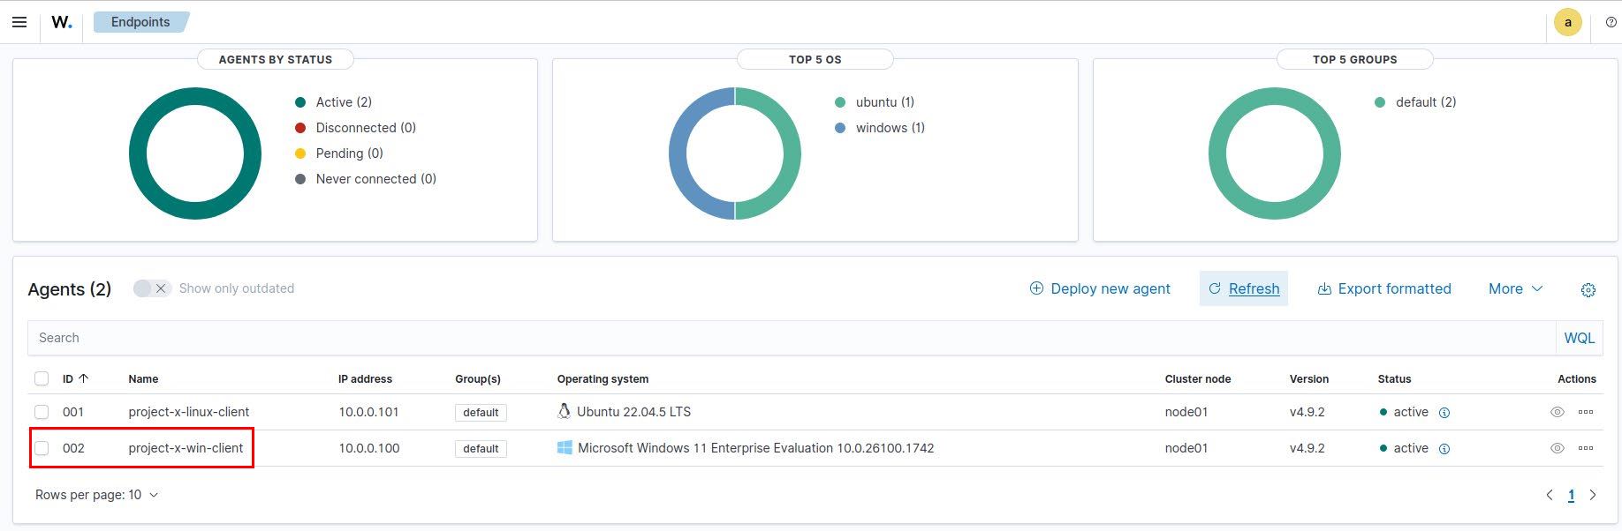Check the box for agent 001

tap(42, 412)
